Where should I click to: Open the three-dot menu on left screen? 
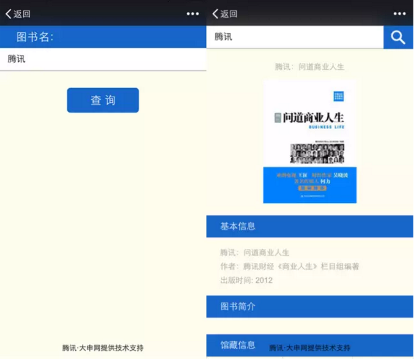click(x=193, y=13)
